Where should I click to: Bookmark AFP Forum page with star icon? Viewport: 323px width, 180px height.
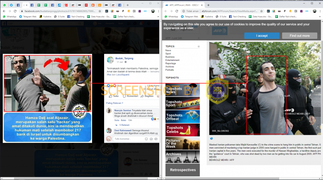(261, 11)
